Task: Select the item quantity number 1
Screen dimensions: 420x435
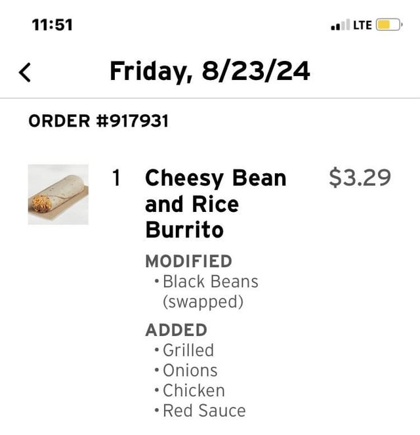Action: coord(116,178)
